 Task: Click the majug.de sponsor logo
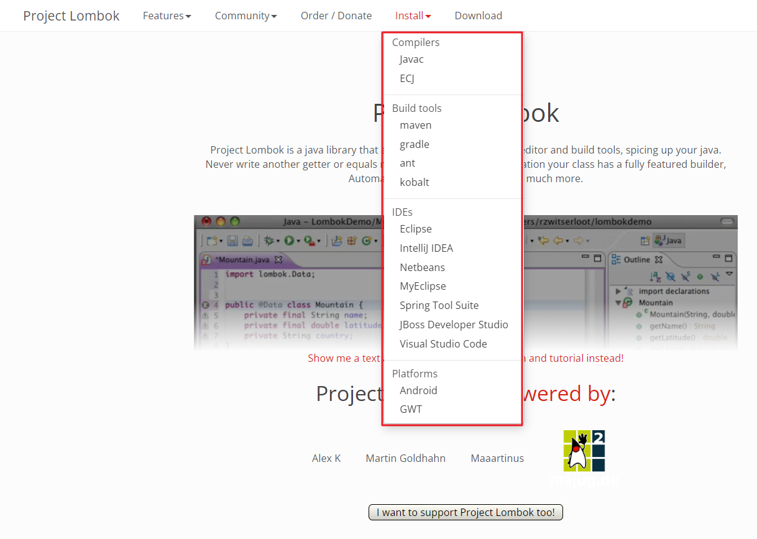(584, 458)
